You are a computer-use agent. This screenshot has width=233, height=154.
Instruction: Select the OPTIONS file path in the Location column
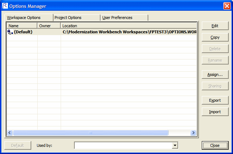[129, 32]
